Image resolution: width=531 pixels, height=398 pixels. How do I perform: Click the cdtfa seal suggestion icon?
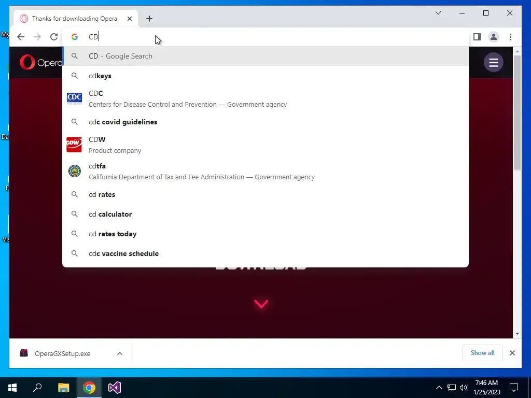(x=75, y=171)
